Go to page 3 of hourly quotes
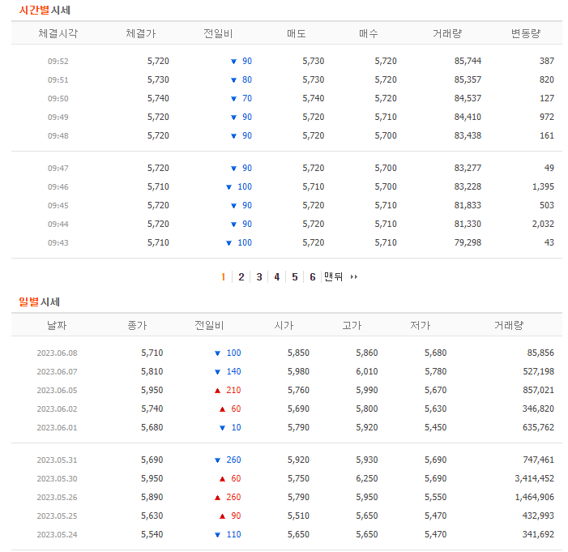568x552 pixels. [259, 277]
